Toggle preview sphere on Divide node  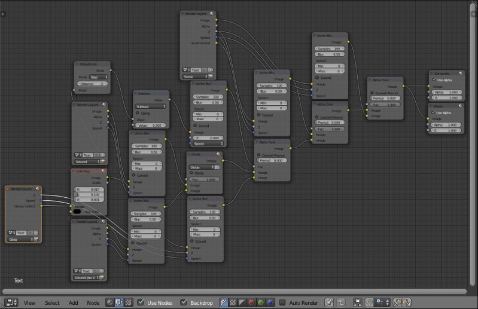pos(218,154)
